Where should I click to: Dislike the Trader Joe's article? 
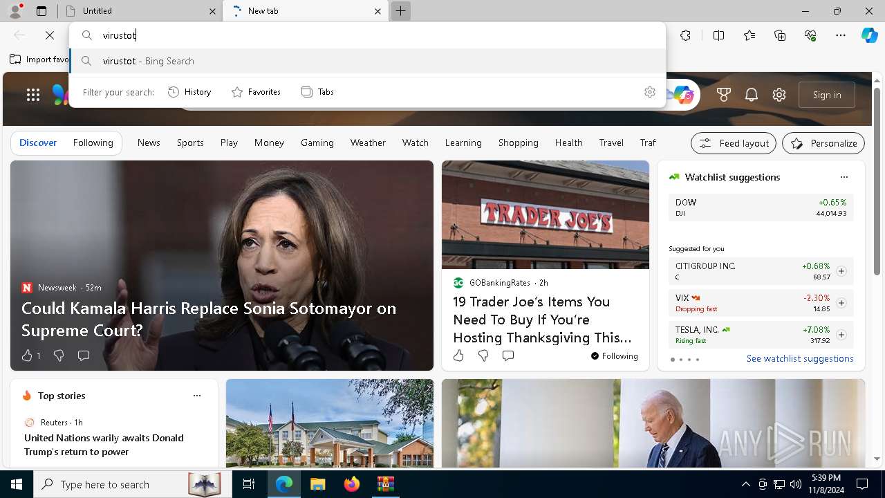pos(483,356)
